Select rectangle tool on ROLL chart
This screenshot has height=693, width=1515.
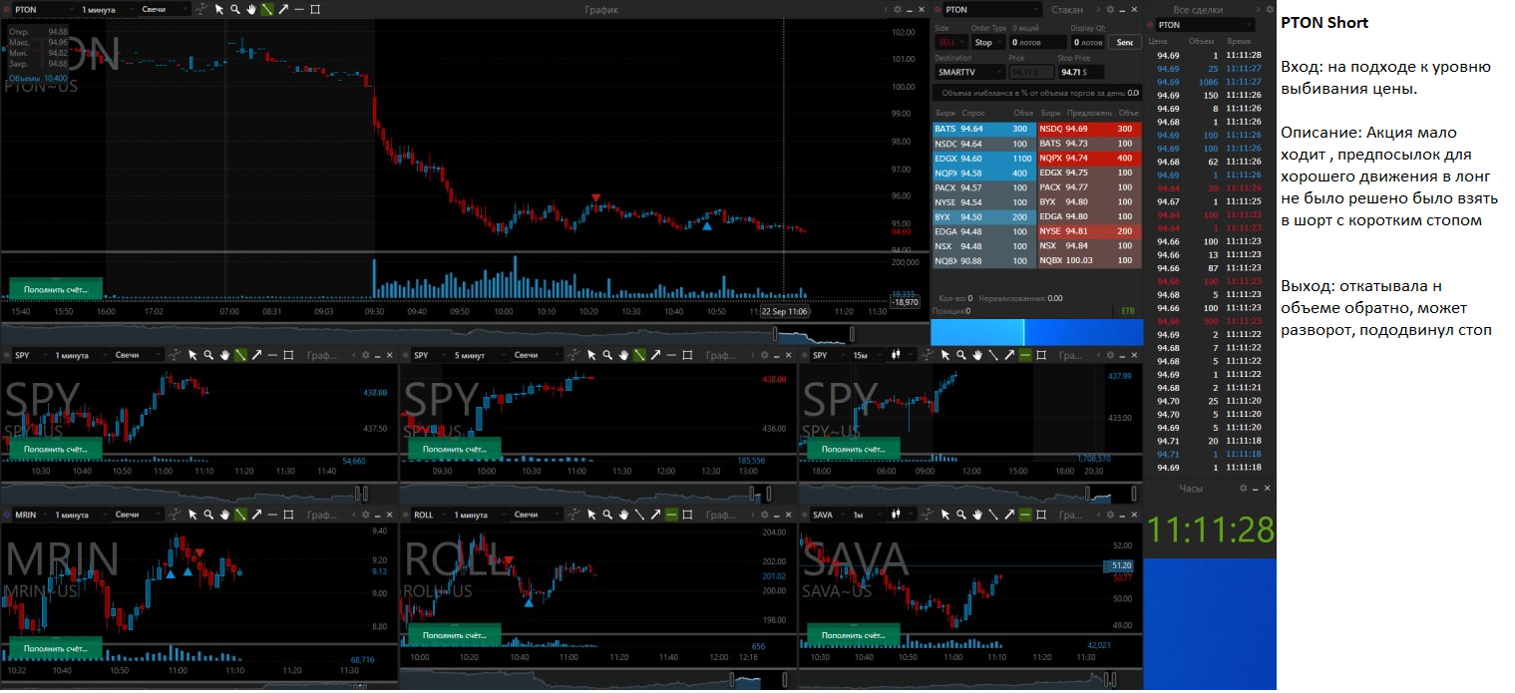point(688,515)
